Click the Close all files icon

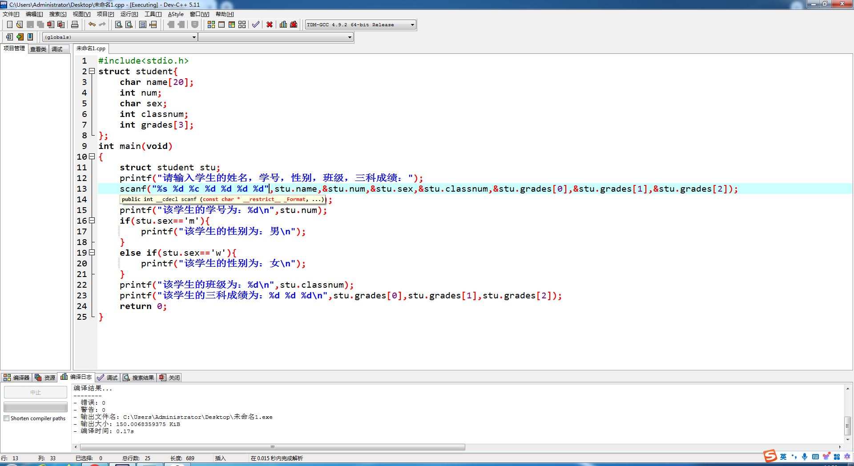pyautogui.click(x=61, y=24)
